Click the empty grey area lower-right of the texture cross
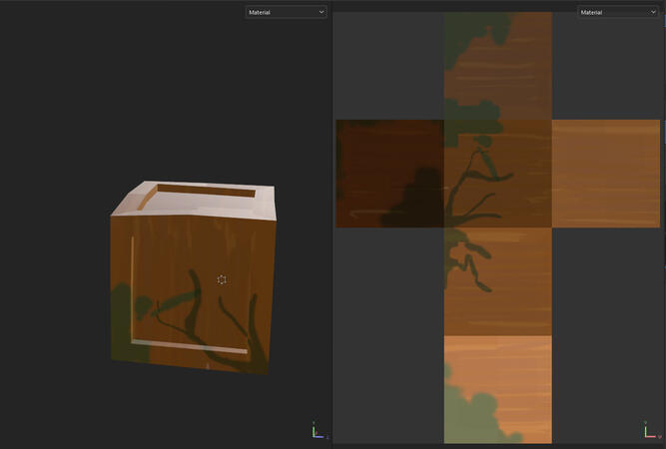The image size is (666, 449). click(605, 334)
